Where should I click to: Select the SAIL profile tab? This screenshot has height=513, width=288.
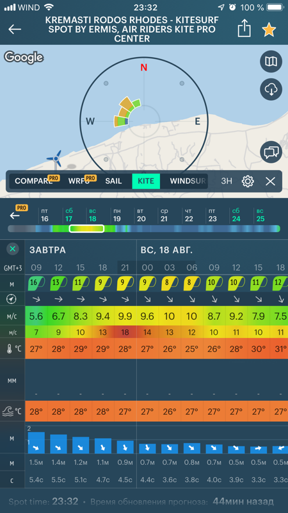pos(114,181)
